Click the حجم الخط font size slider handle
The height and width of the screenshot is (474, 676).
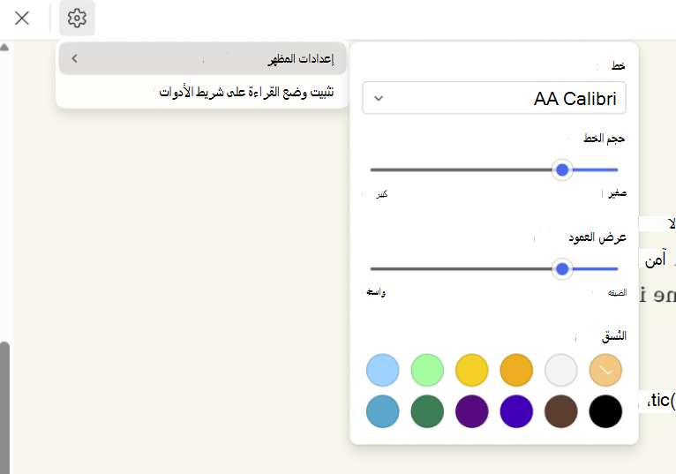click(562, 170)
